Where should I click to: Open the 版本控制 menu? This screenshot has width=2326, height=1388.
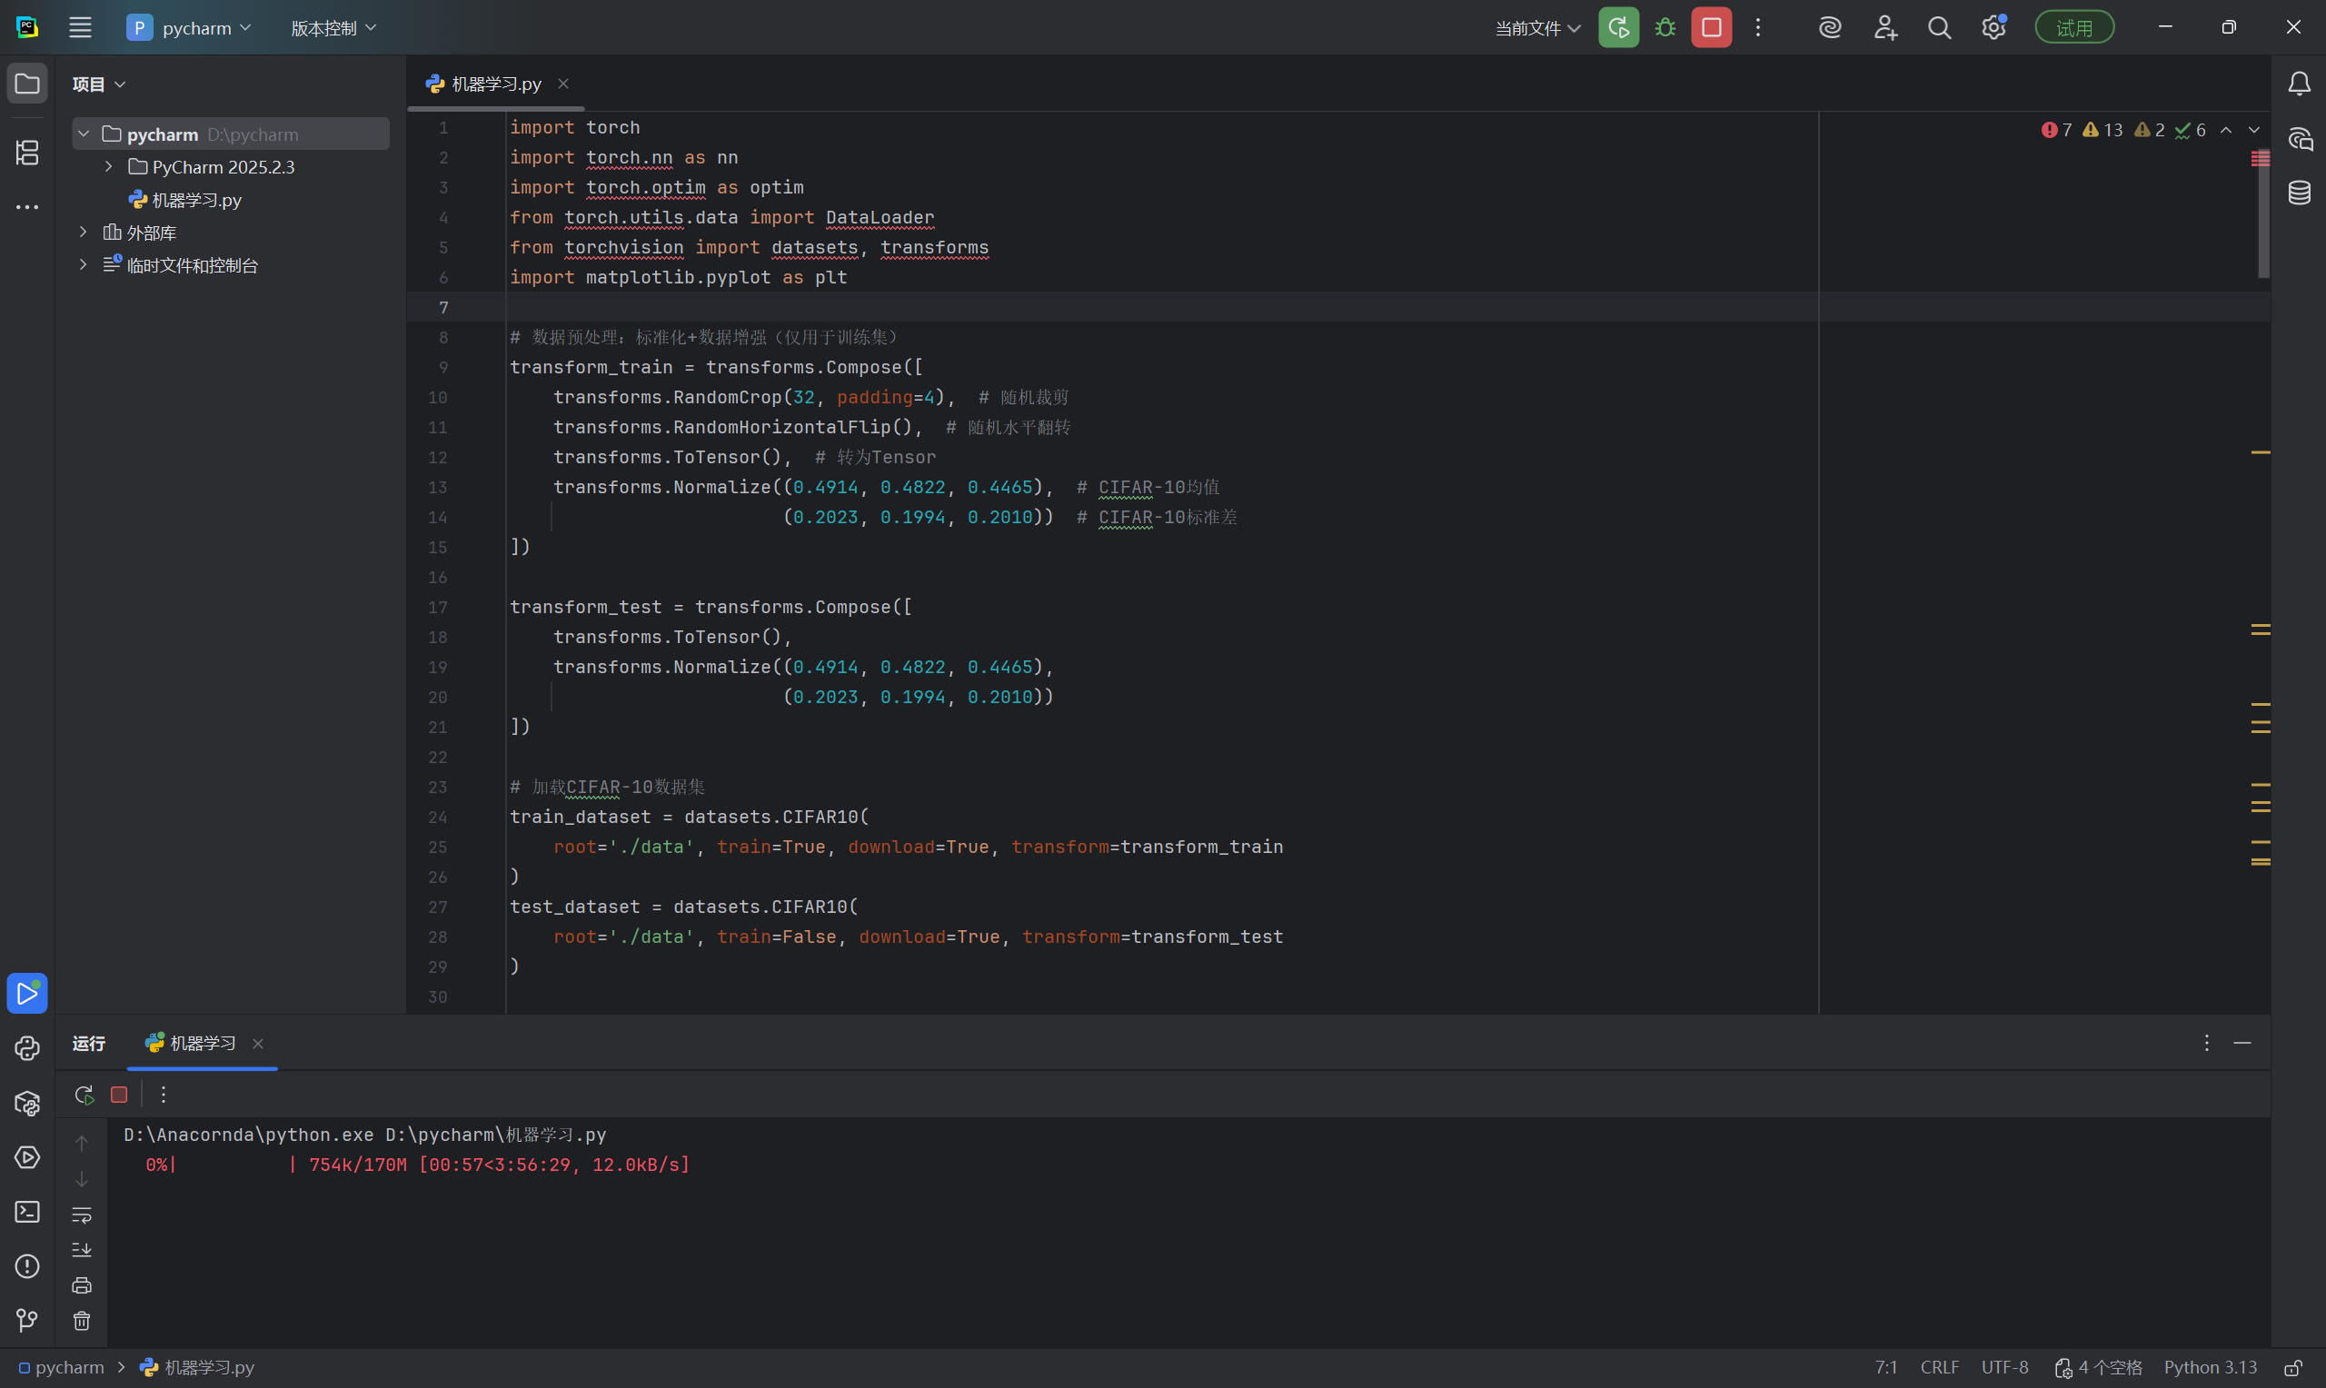pyautogui.click(x=333, y=28)
